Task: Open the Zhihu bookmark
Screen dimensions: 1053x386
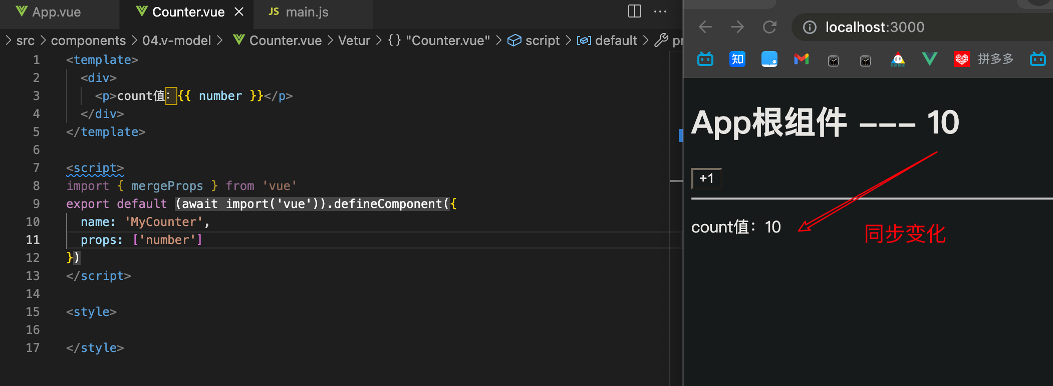Action: pos(737,59)
